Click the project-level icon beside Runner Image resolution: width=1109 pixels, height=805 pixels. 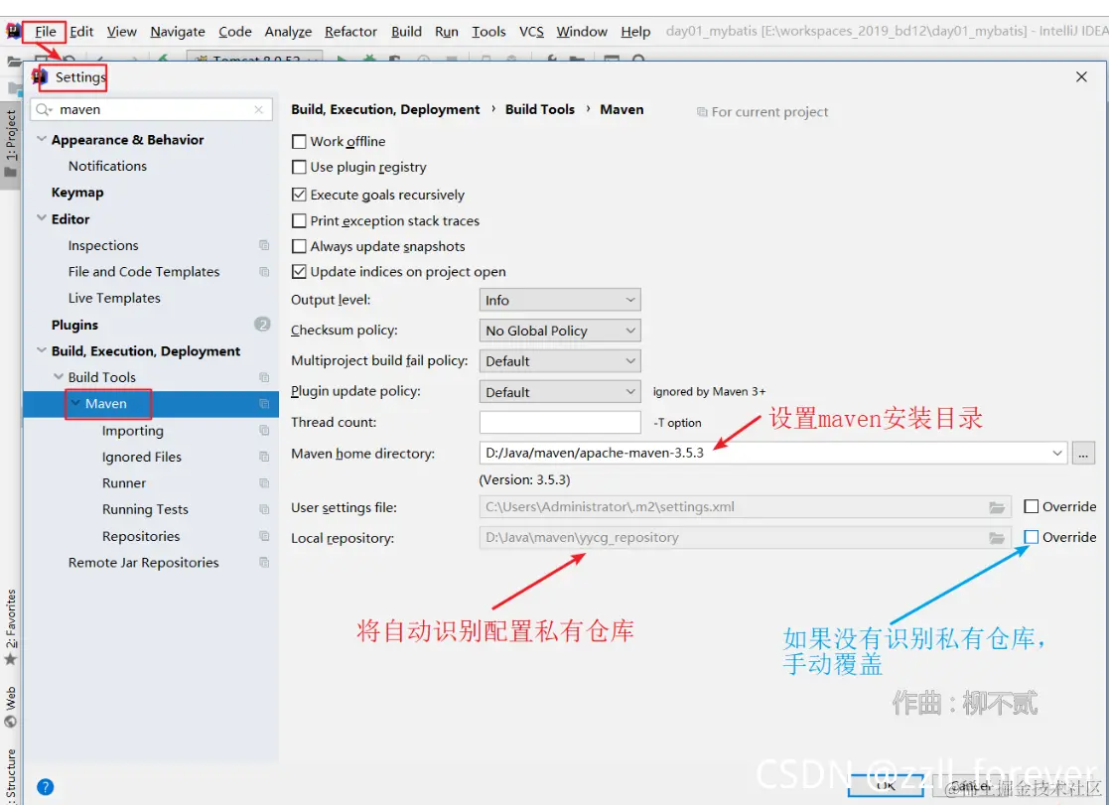[264, 483]
